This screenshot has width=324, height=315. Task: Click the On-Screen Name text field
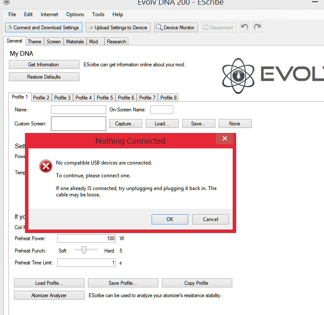tap(161, 110)
